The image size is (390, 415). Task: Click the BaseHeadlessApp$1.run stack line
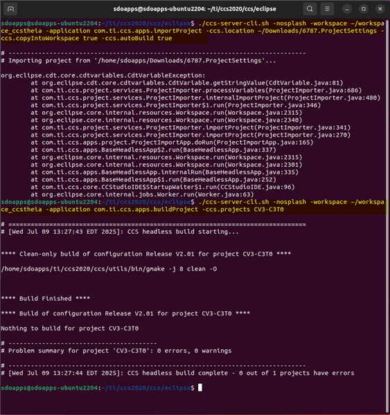click(x=153, y=179)
